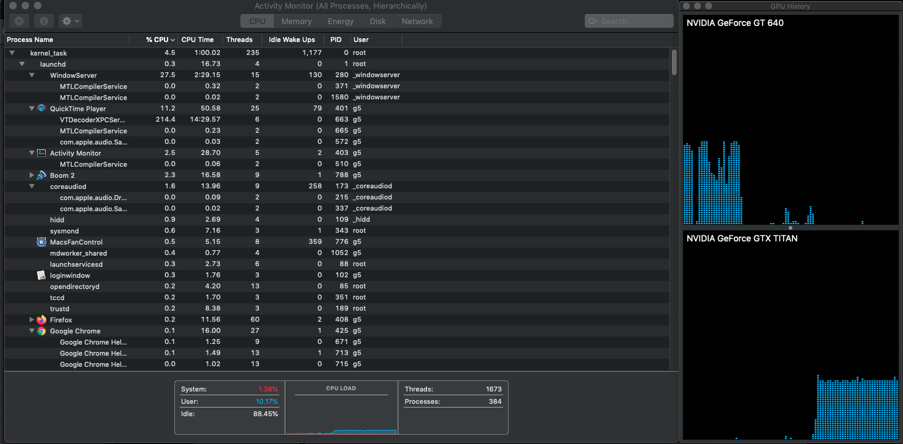
Task: Sort by User column header
Action: 376,40
